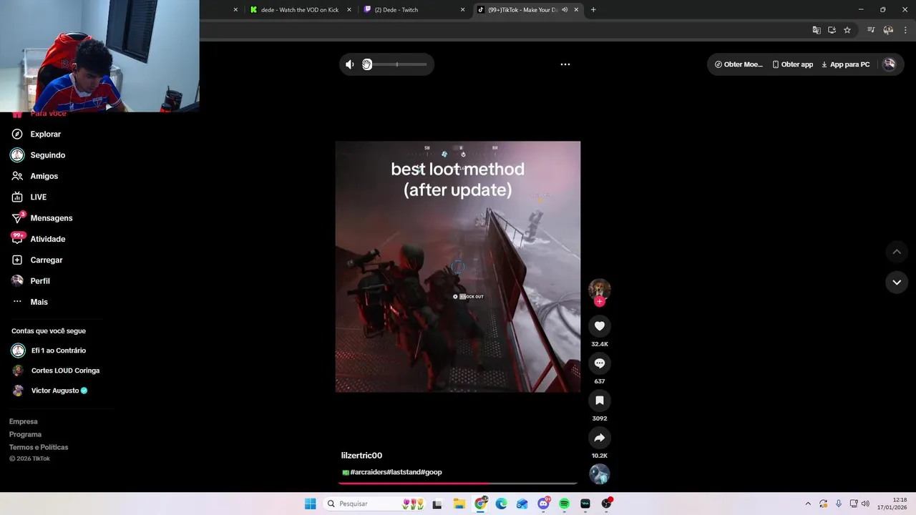The image size is (916, 515).
Task: Click the #arcraiders hashtag
Action: click(370, 472)
